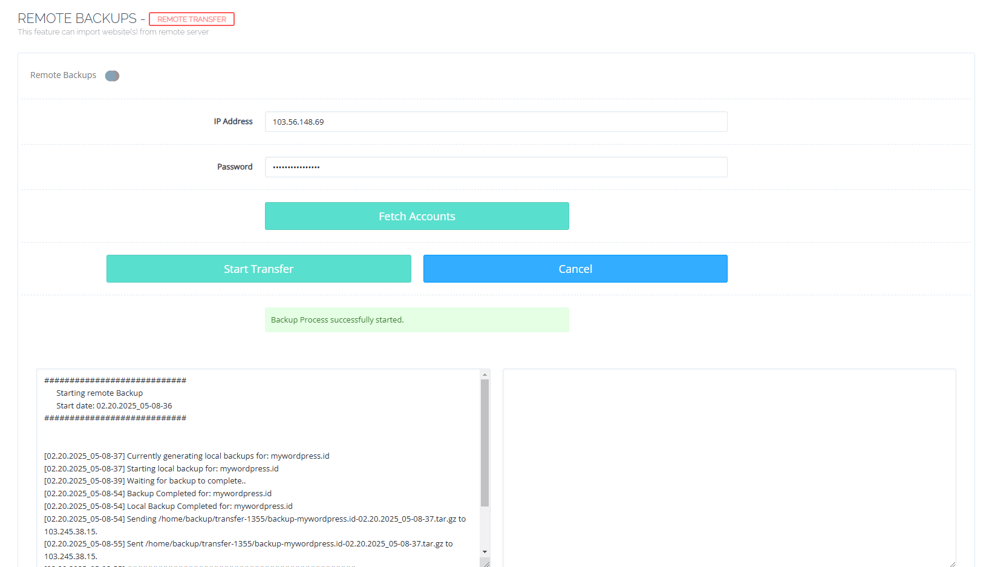Start the transfer with Start Transfer button

coord(259,269)
